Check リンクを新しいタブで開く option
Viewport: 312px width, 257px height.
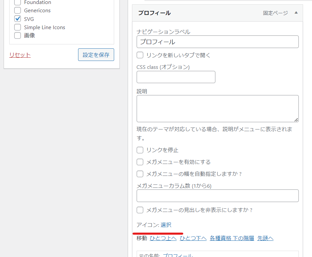point(140,55)
